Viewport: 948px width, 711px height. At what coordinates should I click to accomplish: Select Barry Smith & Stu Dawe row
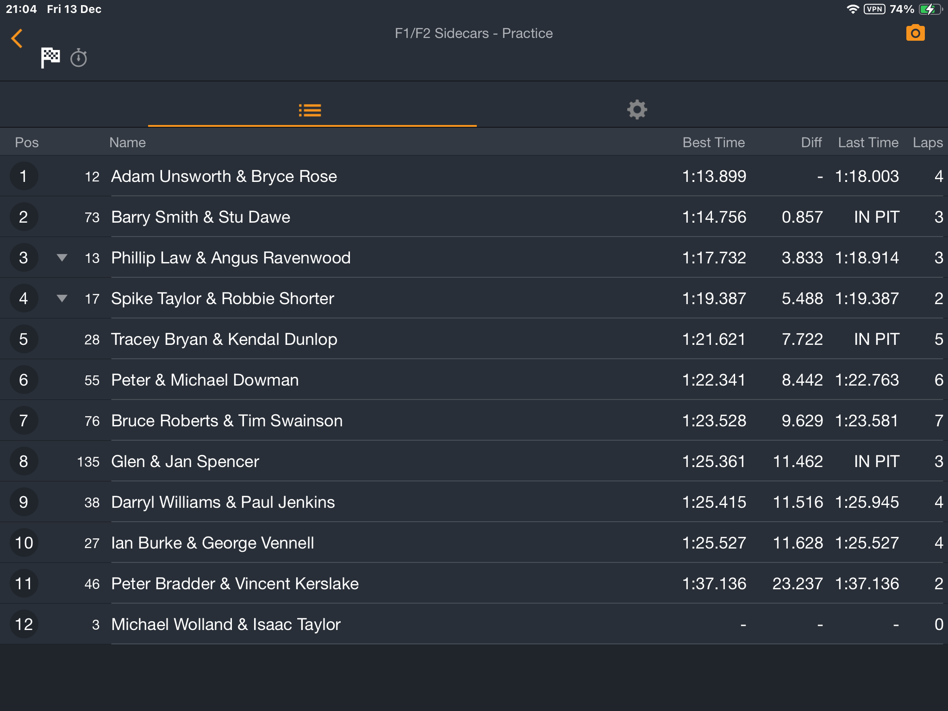474,217
